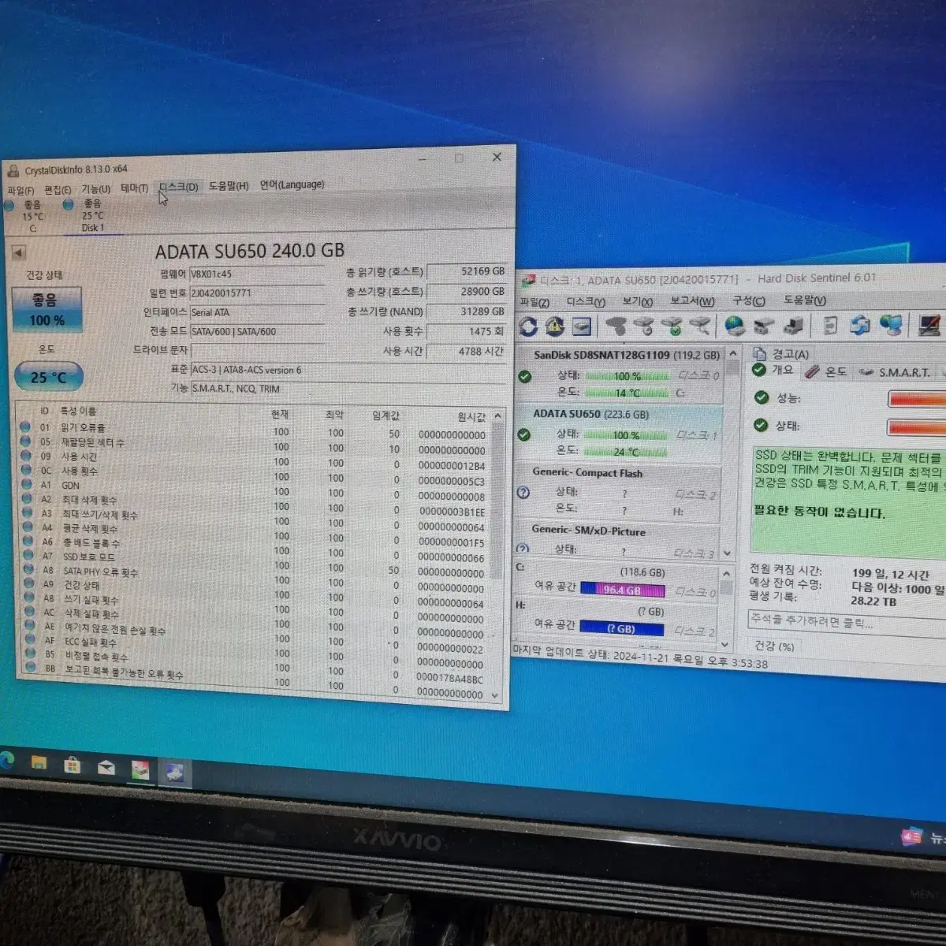Screen dimensions: 946x946
Task: Open the 디스크(Y) menu in Hard Disk Sentinel
Action: [586, 302]
